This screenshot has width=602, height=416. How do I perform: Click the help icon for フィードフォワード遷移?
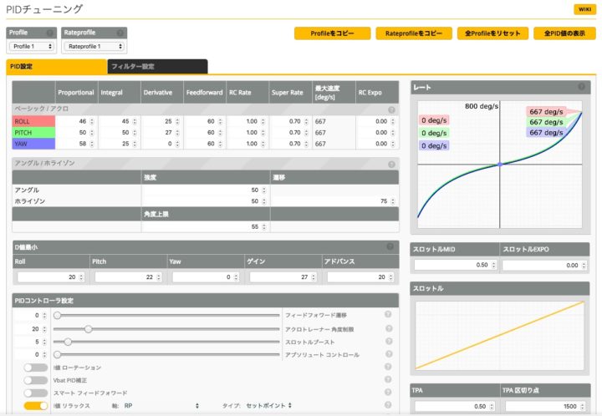point(388,315)
